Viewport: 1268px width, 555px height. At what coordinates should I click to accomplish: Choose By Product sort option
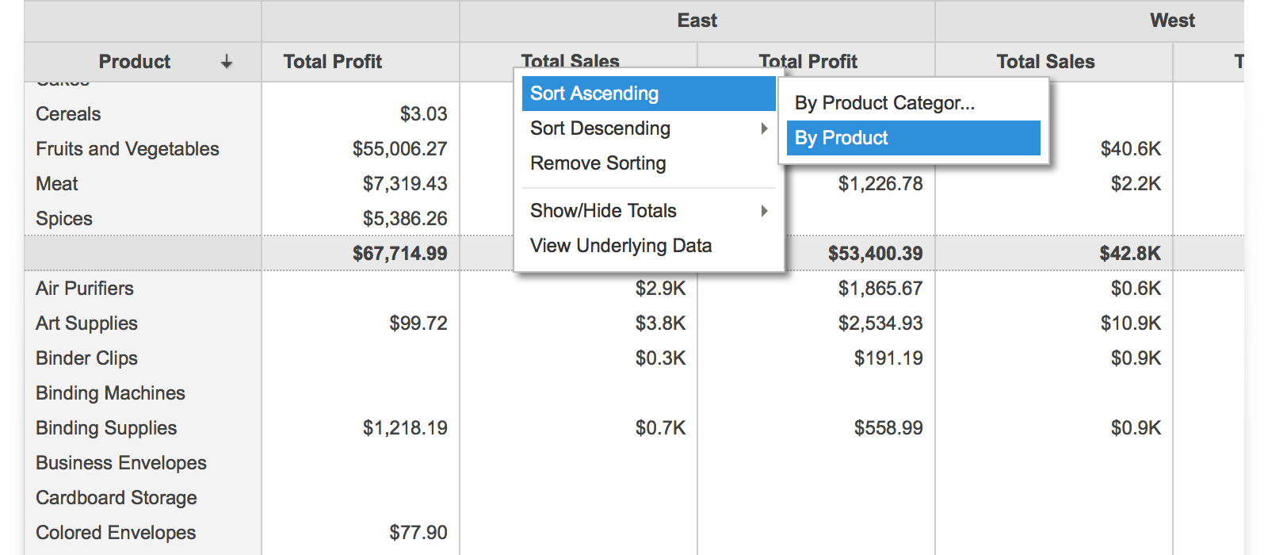click(842, 138)
